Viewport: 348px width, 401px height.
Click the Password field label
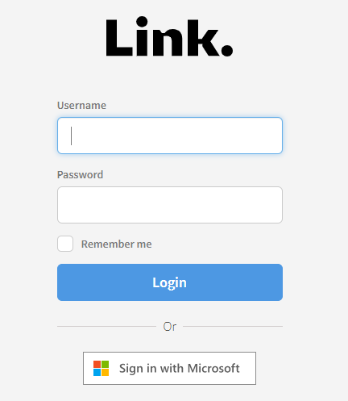[80, 175]
